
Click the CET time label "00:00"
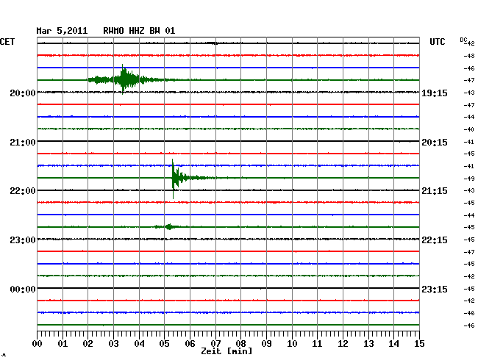(x=23, y=289)
